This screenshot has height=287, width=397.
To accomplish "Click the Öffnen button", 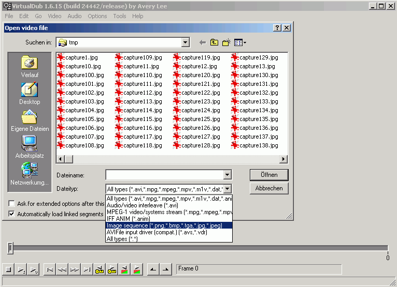I will pos(269,175).
